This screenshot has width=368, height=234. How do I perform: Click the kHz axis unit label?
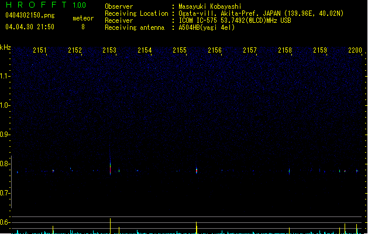click(5, 47)
